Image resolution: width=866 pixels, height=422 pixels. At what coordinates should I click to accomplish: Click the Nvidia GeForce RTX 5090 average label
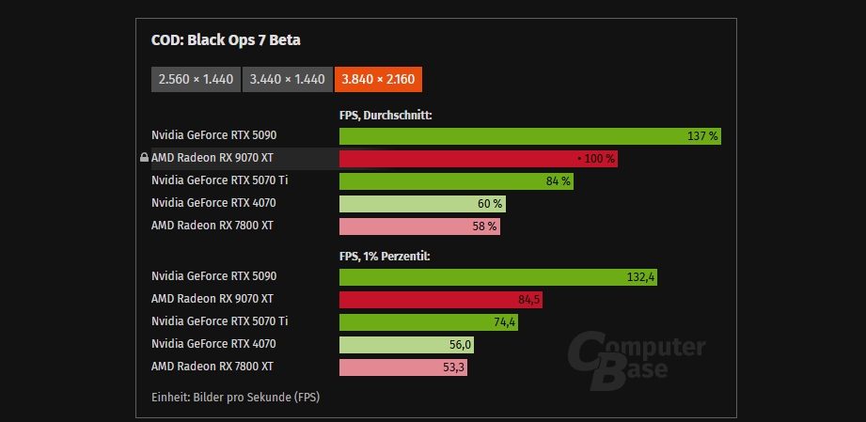(213, 135)
